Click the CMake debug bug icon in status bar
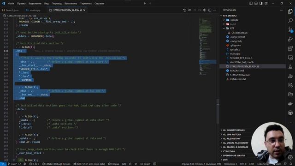295x166 pixels. tap(130, 164)
